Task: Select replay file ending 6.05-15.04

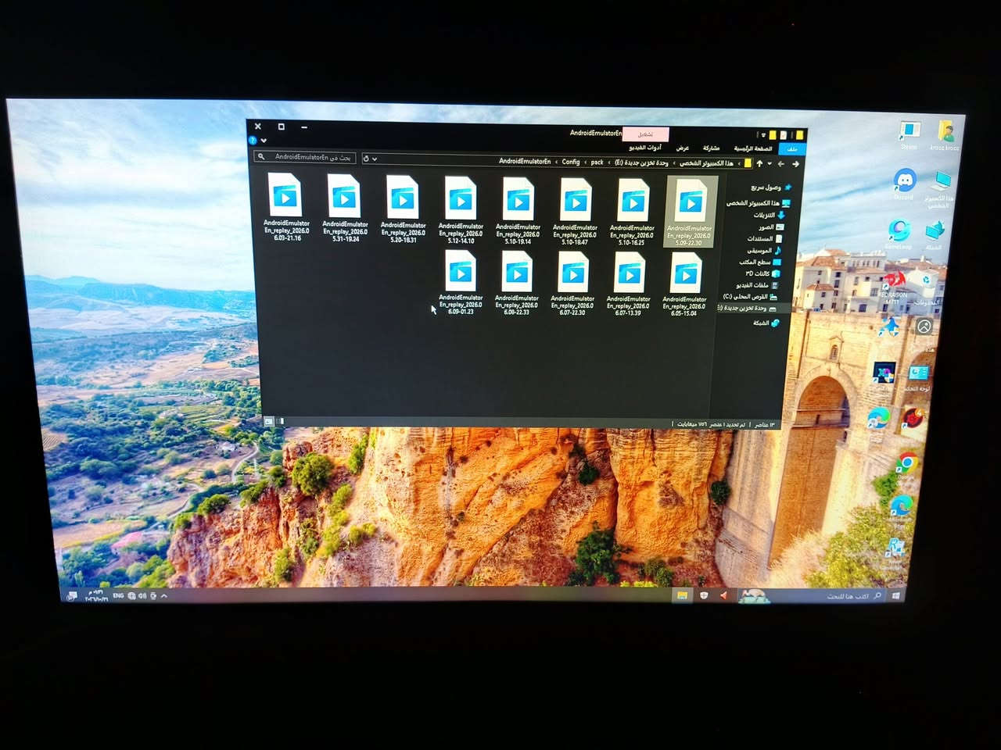Action: click(684, 283)
